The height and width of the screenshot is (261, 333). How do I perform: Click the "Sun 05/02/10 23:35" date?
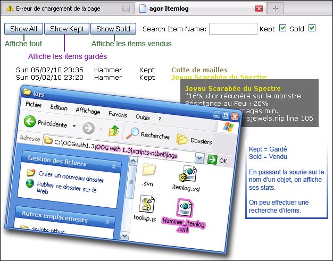pos(49,70)
